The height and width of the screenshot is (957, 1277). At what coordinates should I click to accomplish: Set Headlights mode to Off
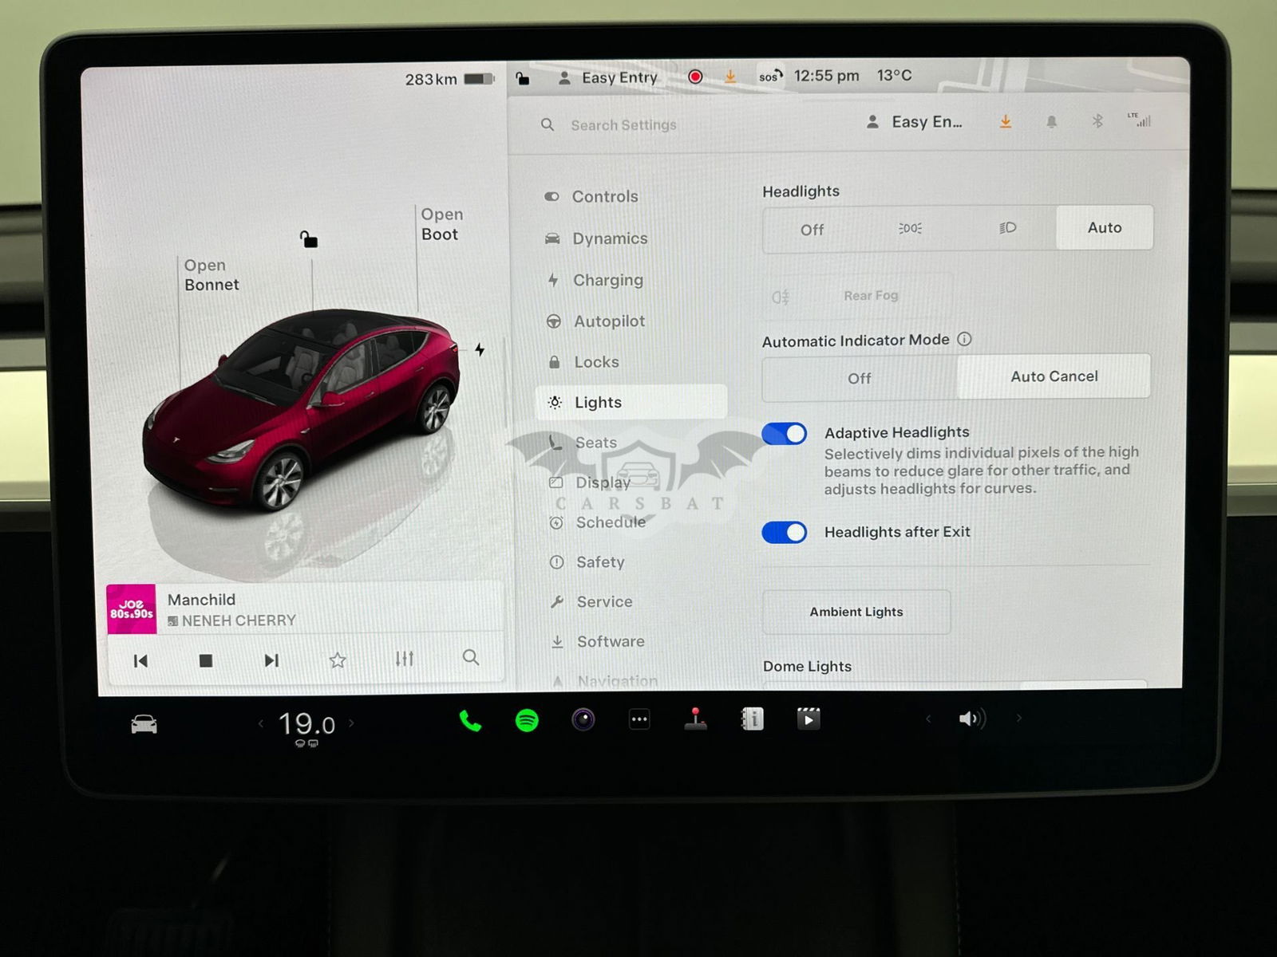812,230
